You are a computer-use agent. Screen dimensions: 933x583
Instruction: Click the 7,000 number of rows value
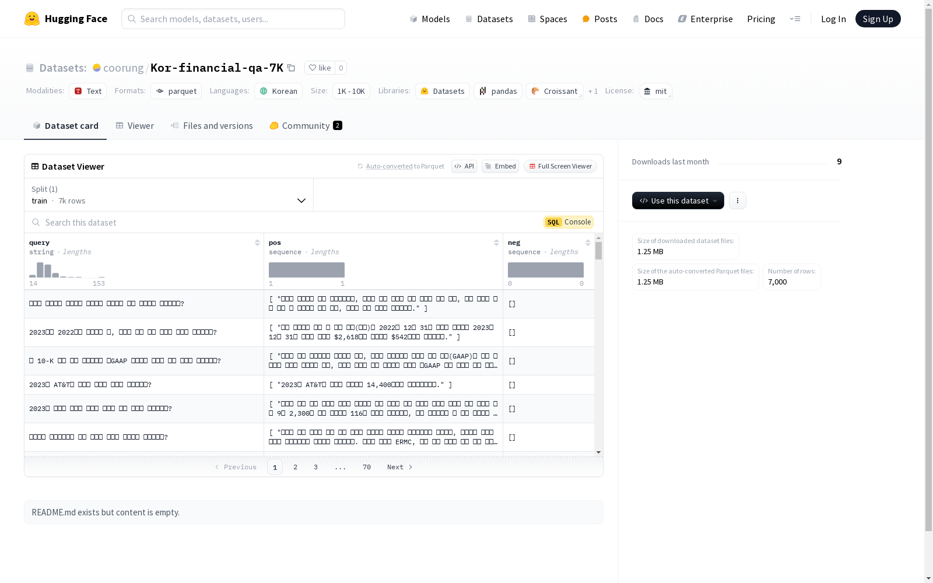(x=777, y=282)
